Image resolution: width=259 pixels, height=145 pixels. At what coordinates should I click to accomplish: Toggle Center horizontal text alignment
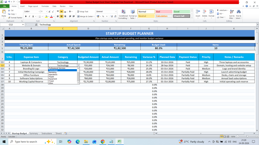pyautogui.click(x=61, y=16)
